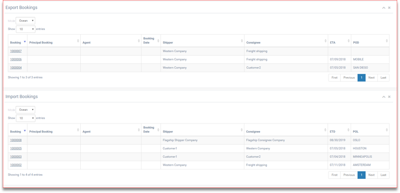This screenshot has height=193, width=400.
Task: Click the 07/11/2018 ETD cell
Action: pos(339,165)
